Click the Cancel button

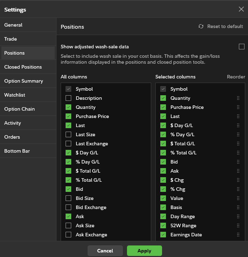(105, 251)
